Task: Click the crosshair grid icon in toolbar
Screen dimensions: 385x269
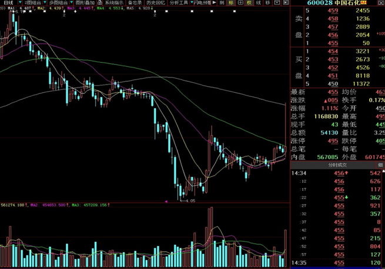Action: pyautogui.click(x=240, y=3)
